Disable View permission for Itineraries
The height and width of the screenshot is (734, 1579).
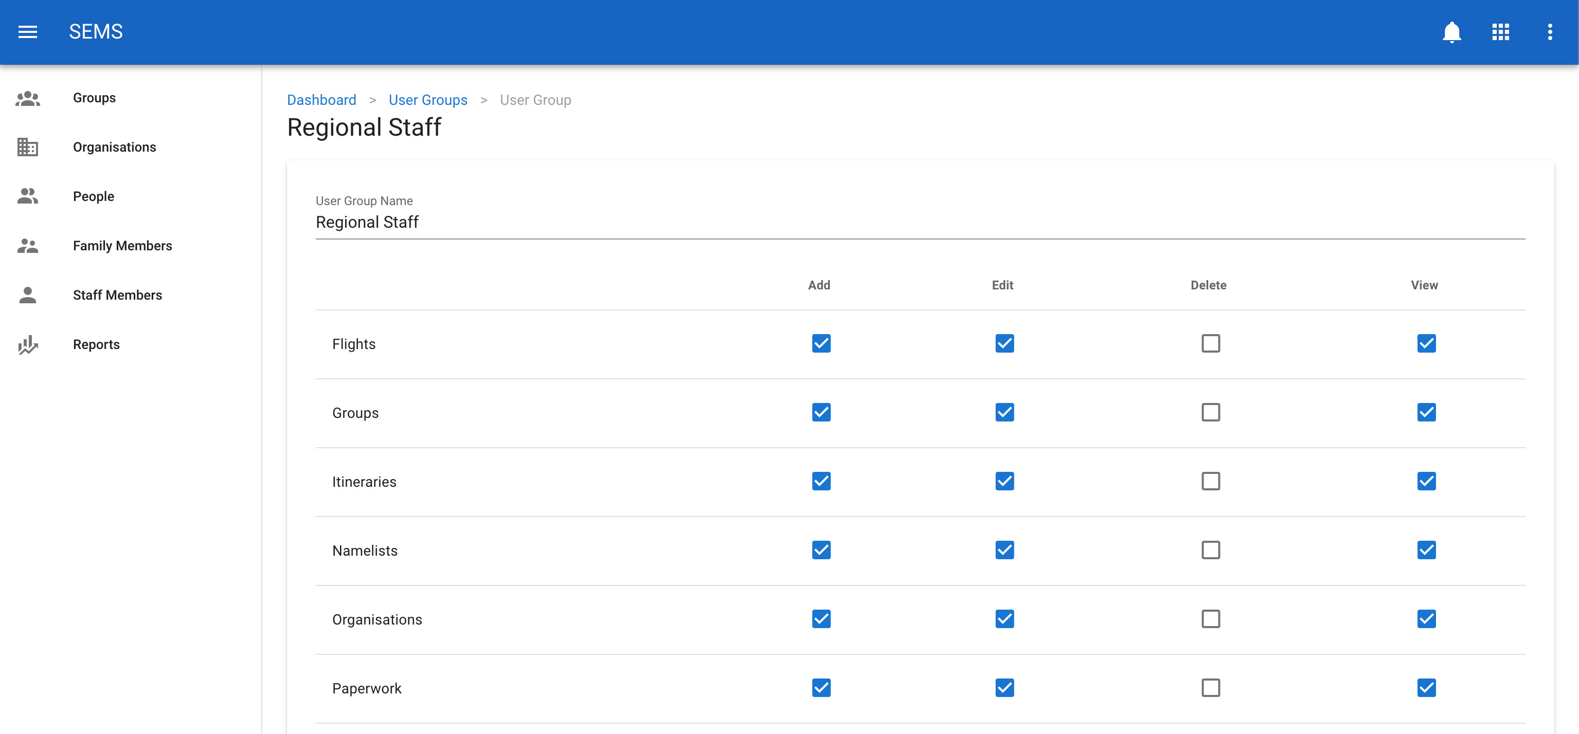1426,481
